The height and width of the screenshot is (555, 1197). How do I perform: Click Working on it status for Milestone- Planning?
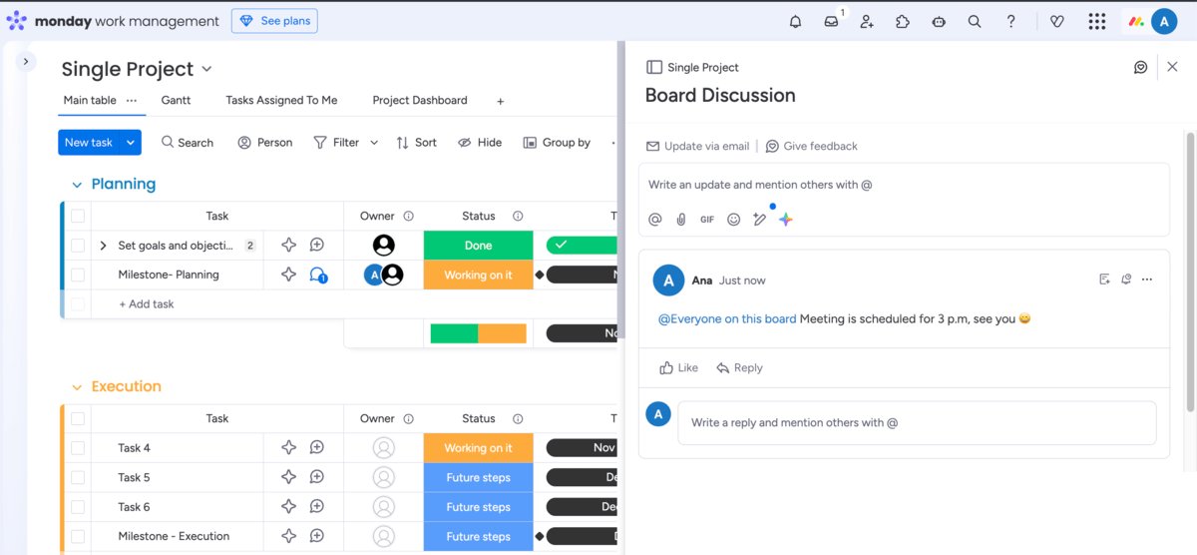[x=479, y=275]
